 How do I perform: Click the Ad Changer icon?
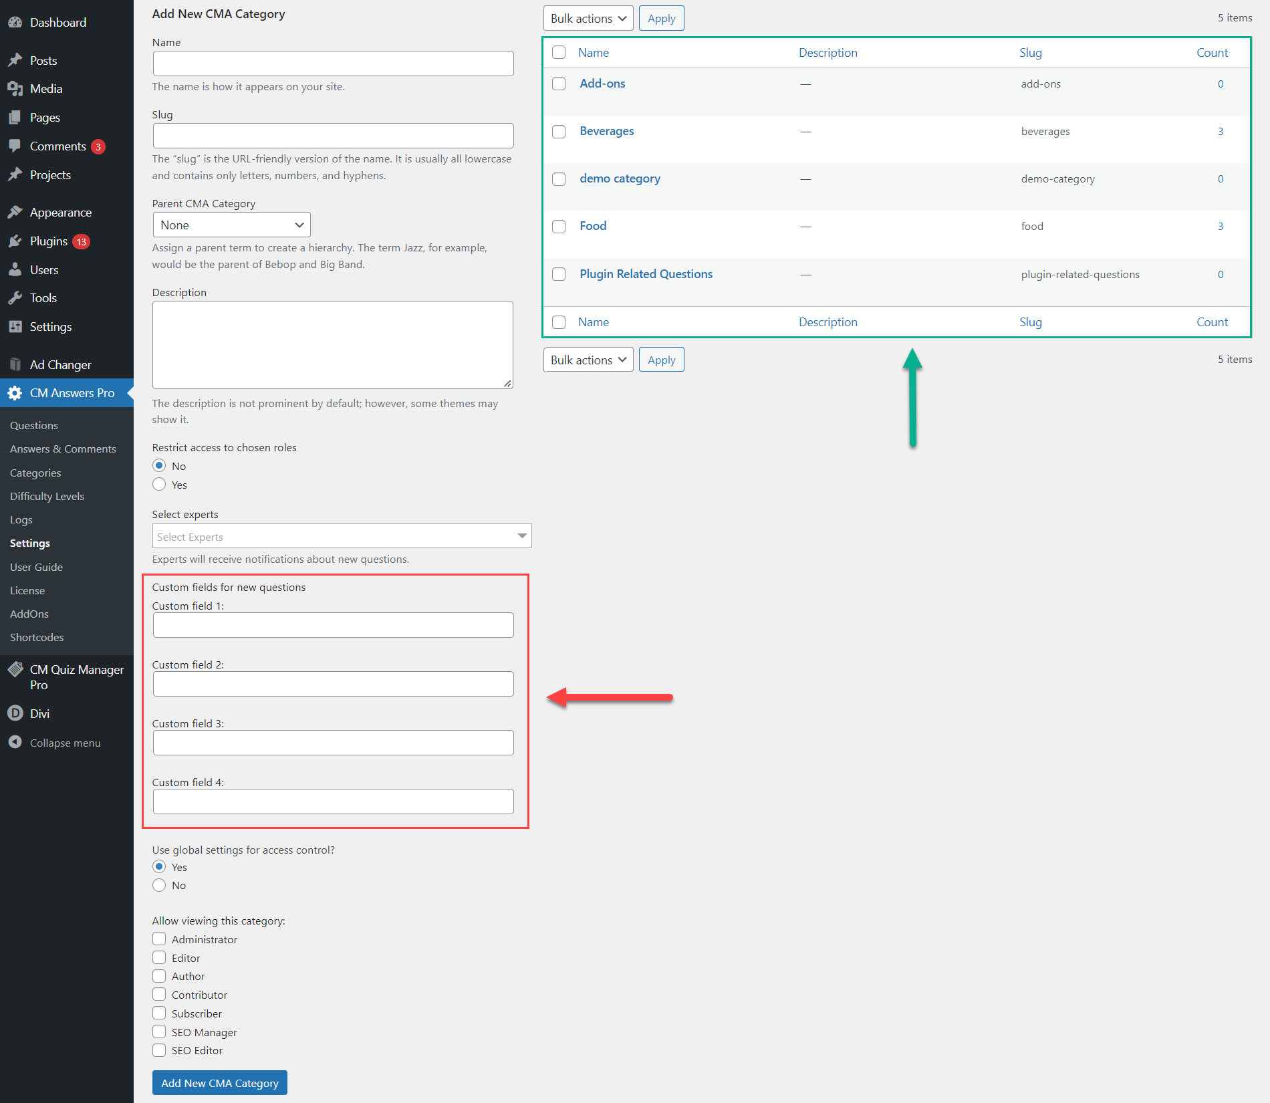coord(15,364)
